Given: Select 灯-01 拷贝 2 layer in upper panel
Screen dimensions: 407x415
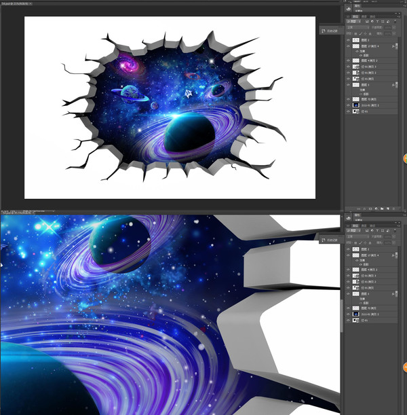Looking at the screenshot, I should coord(372,73).
